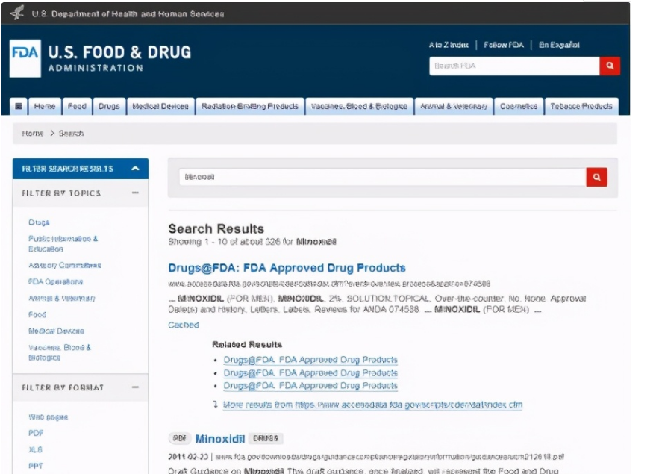Image resolution: width=656 pixels, height=474 pixels.
Task: Click the red search button next to Minoxidil query
Action: [596, 177]
